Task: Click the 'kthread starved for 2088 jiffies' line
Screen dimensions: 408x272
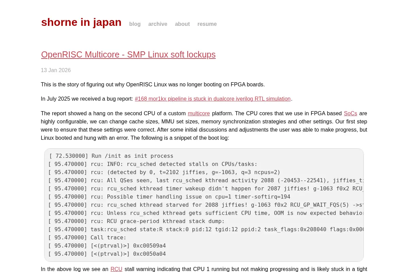Action: click(206, 205)
